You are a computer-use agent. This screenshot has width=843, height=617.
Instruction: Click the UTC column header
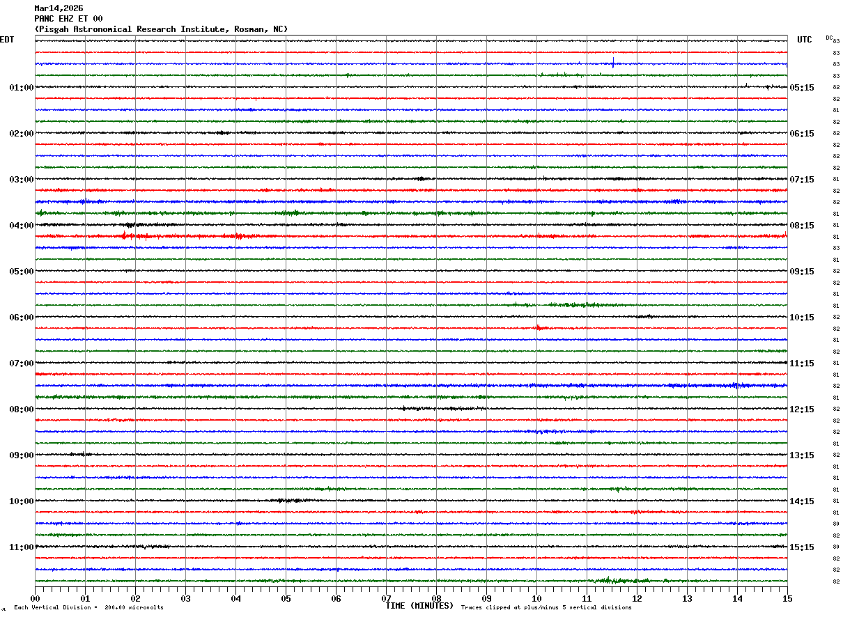click(805, 40)
